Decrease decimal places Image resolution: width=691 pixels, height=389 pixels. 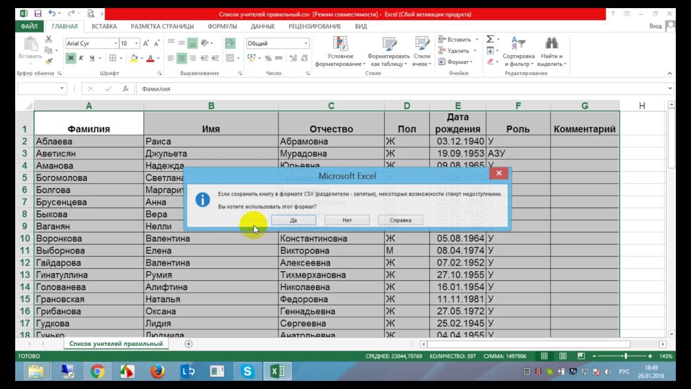304,58
